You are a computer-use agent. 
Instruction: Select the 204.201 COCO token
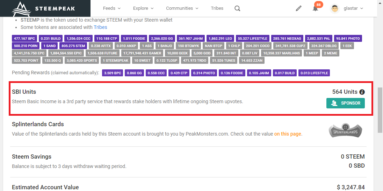(x=258, y=46)
